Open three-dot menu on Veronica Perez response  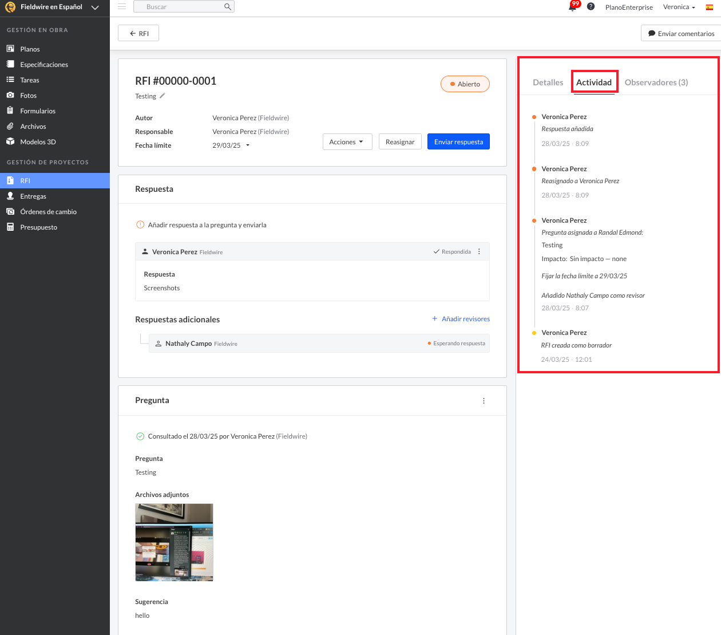(480, 252)
